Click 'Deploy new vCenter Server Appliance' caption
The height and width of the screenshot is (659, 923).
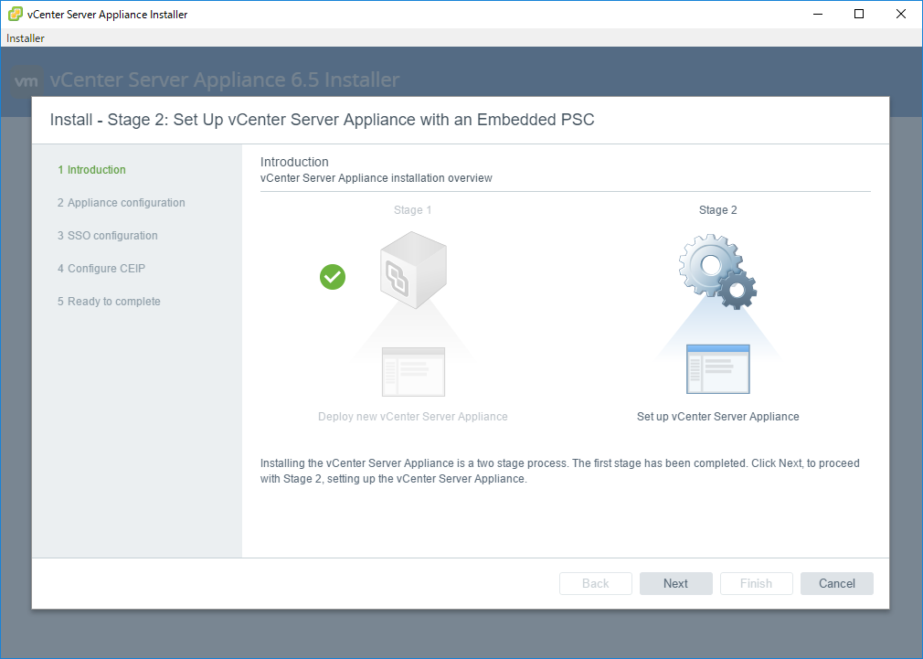[x=413, y=417]
